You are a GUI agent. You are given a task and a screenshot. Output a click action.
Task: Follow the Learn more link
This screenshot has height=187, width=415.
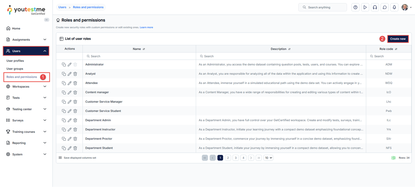(146, 27)
